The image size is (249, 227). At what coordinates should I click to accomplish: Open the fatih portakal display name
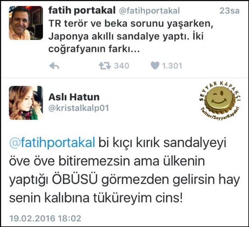coord(82,10)
